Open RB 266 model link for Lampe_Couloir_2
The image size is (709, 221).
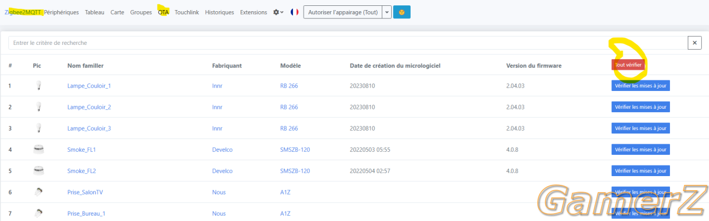tap(289, 107)
